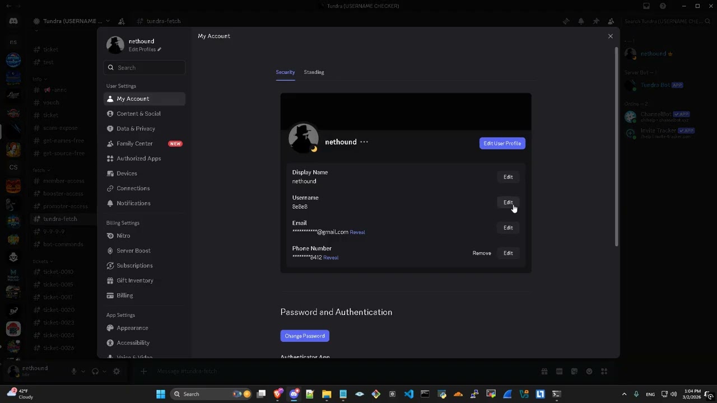Click the Change Password button
This screenshot has width=717, height=403.
coord(305,336)
